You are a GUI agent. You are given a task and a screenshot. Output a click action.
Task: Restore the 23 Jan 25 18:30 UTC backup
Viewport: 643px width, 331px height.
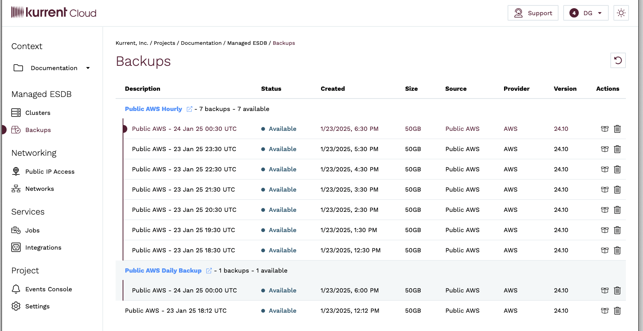tap(604, 250)
